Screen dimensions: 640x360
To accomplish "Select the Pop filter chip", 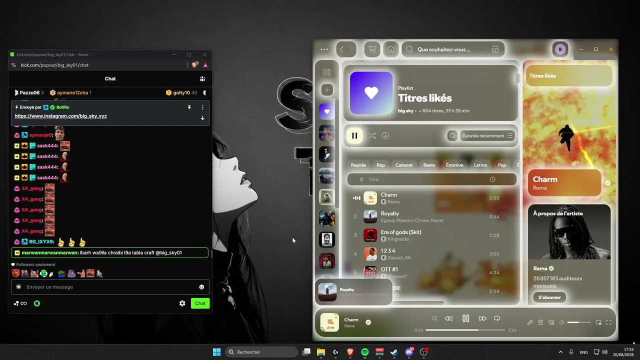I will click(x=502, y=165).
